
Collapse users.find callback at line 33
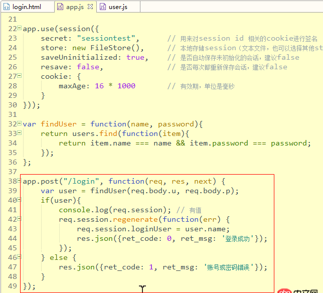[x=19, y=132]
